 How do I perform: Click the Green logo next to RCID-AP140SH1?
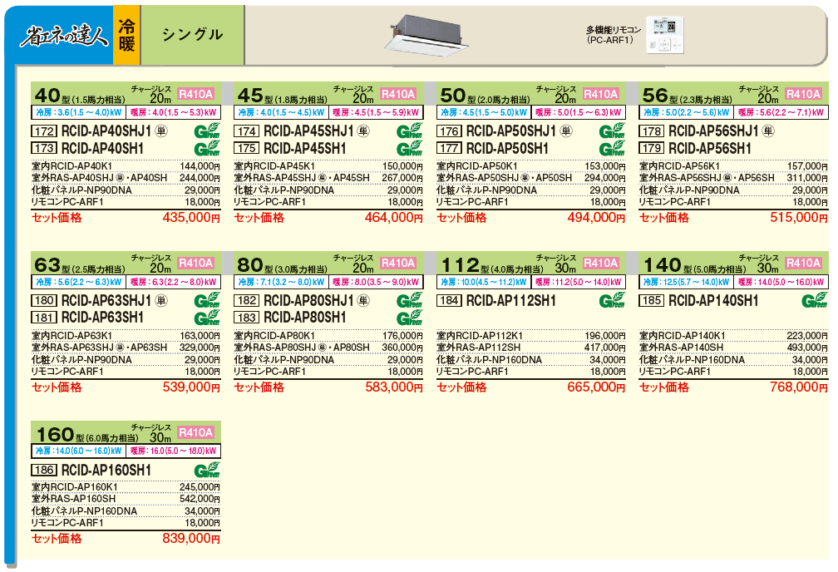[x=815, y=300]
